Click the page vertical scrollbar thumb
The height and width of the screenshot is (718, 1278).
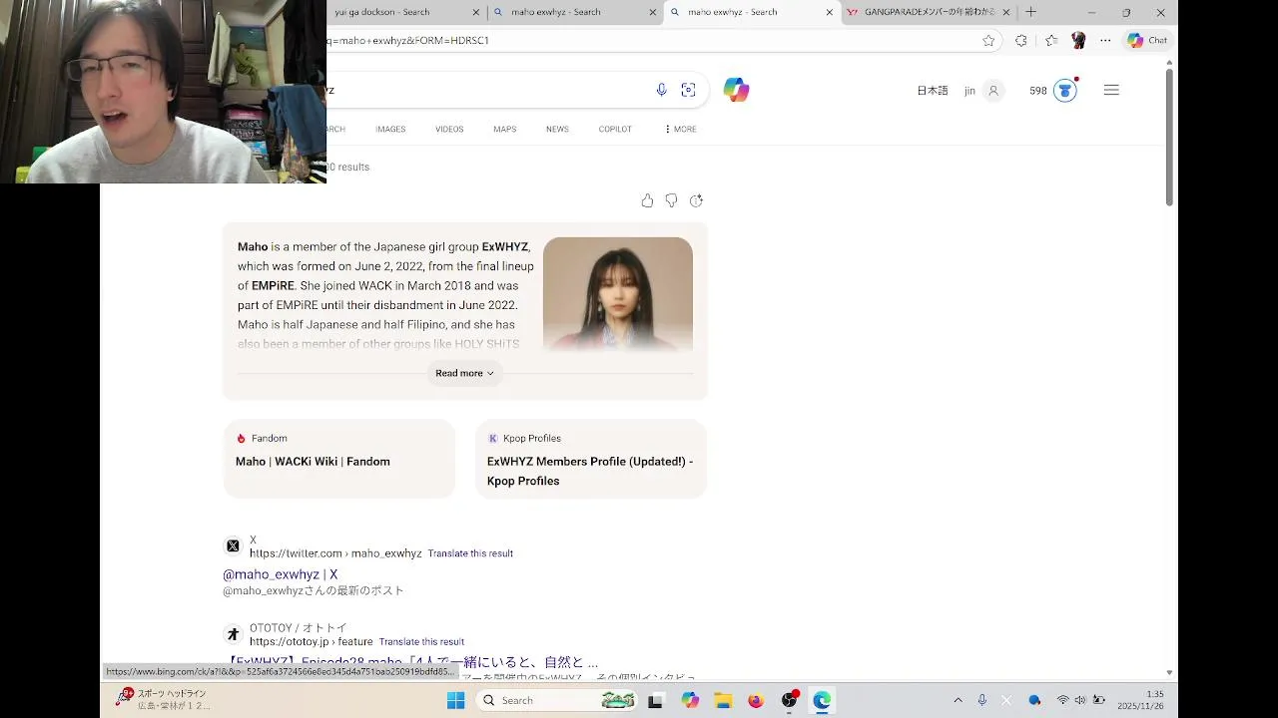(x=1169, y=138)
